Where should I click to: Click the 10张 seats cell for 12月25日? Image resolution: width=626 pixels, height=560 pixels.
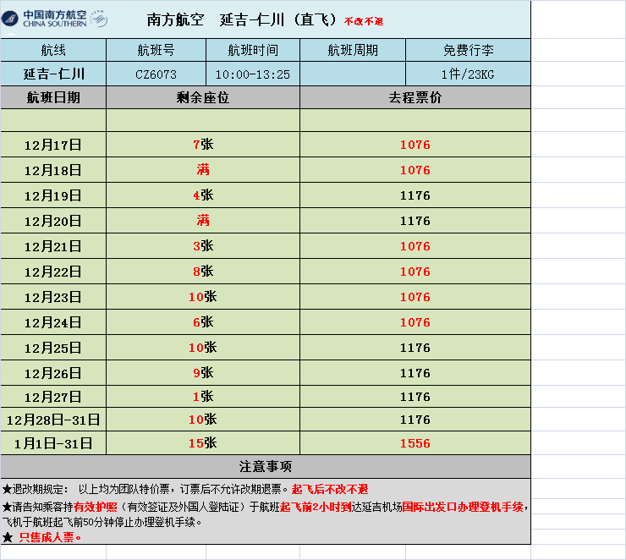(x=203, y=348)
